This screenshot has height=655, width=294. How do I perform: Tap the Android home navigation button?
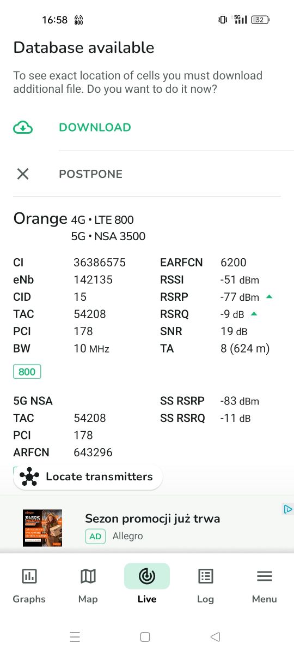[145, 636]
